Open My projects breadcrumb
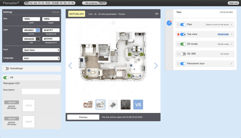The height and width of the screenshot is (138, 241). coord(91,3)
